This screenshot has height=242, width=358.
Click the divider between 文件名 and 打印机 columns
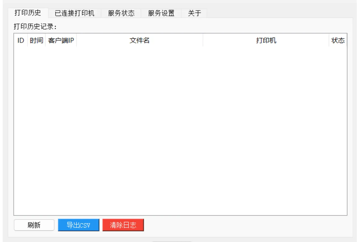[x=203, y=41]
